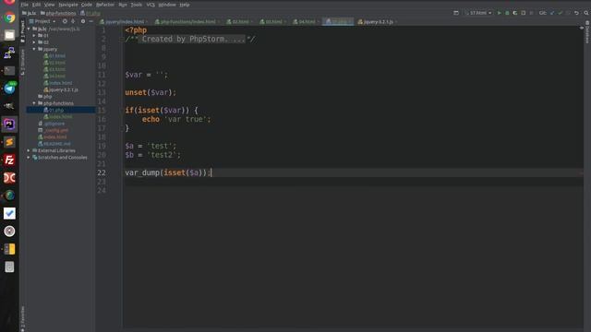Open the VCS menu
The image size is (591, 332).
point(151,5)
